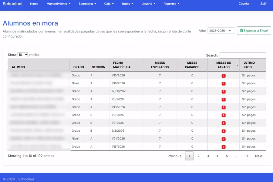This screenshot has height=182, width=273.
Task: Click Sin pagos in the 1/19/2026 row
Action: click(249, 83)
